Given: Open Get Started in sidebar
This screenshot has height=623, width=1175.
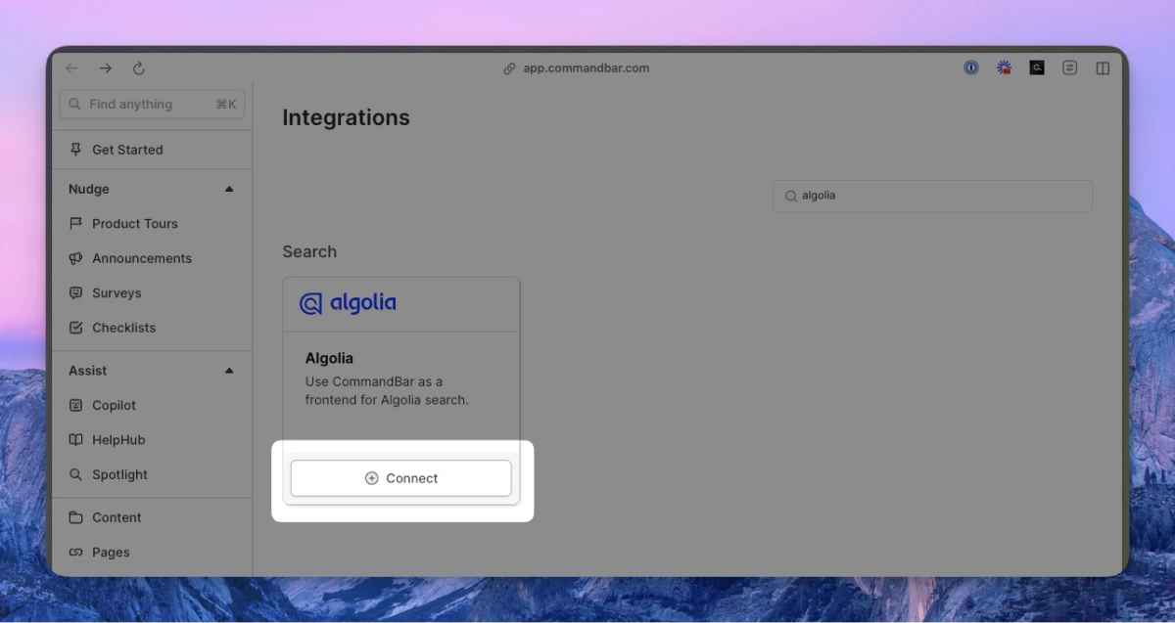Looking at the screenshot, I should click(127, 150).
